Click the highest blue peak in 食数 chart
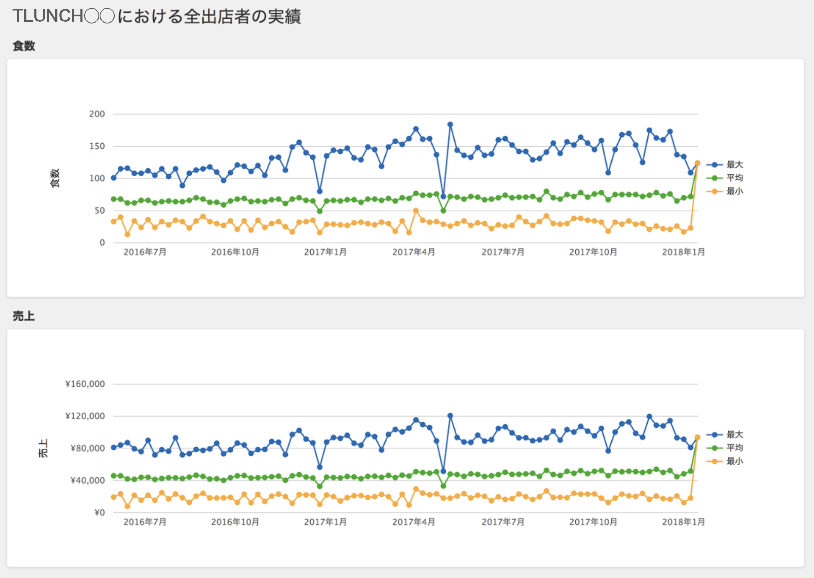 [450, 124]
